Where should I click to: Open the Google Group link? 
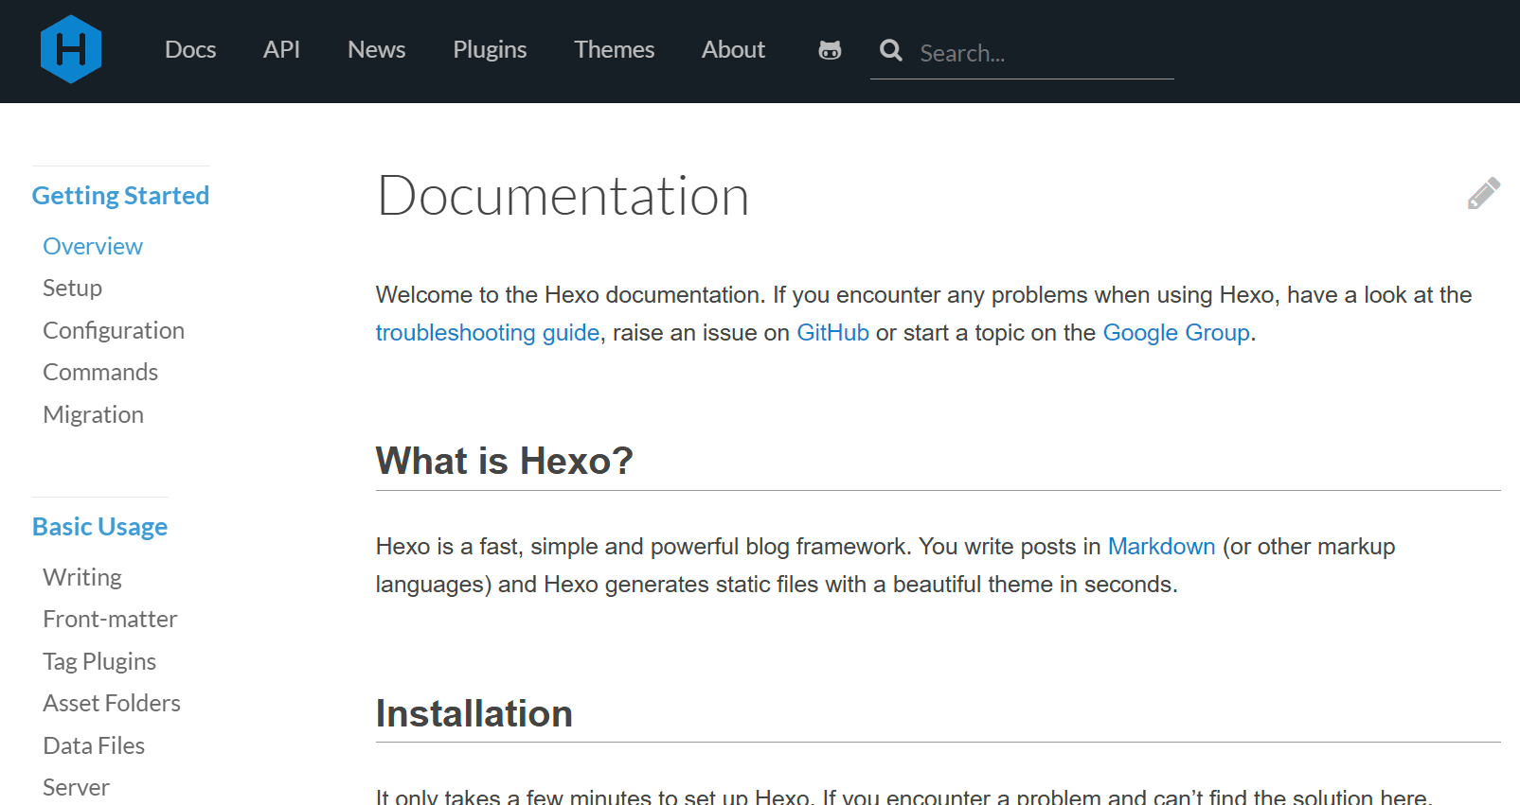coord(1176,333)
